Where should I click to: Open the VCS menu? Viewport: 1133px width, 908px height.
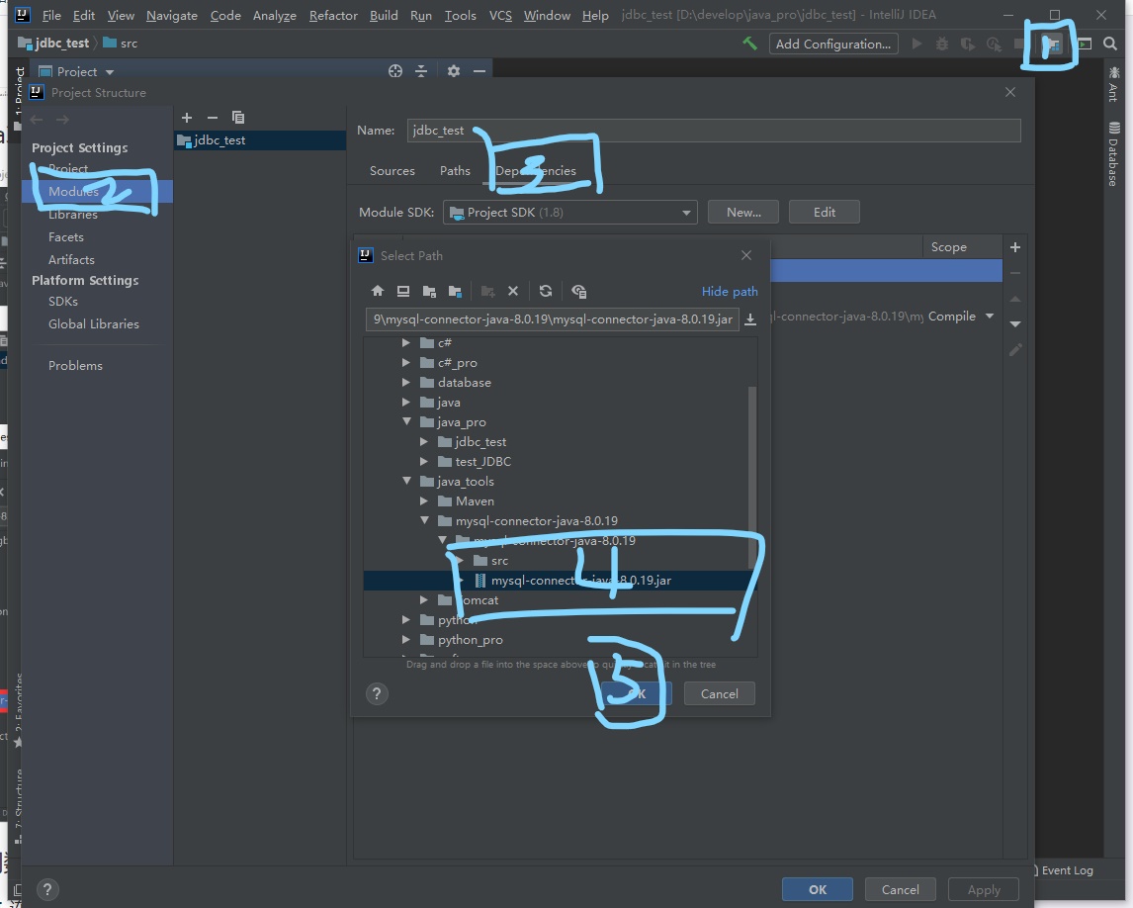[500, 15]
